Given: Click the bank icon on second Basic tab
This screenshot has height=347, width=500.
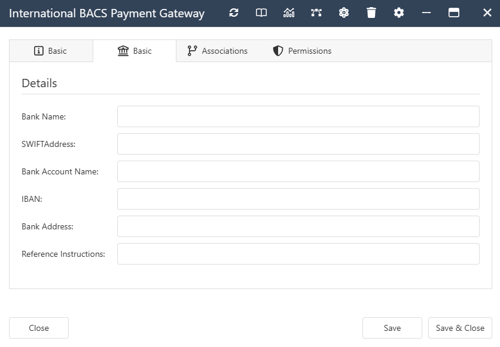Looking at the screenshot, I should 123,51.
